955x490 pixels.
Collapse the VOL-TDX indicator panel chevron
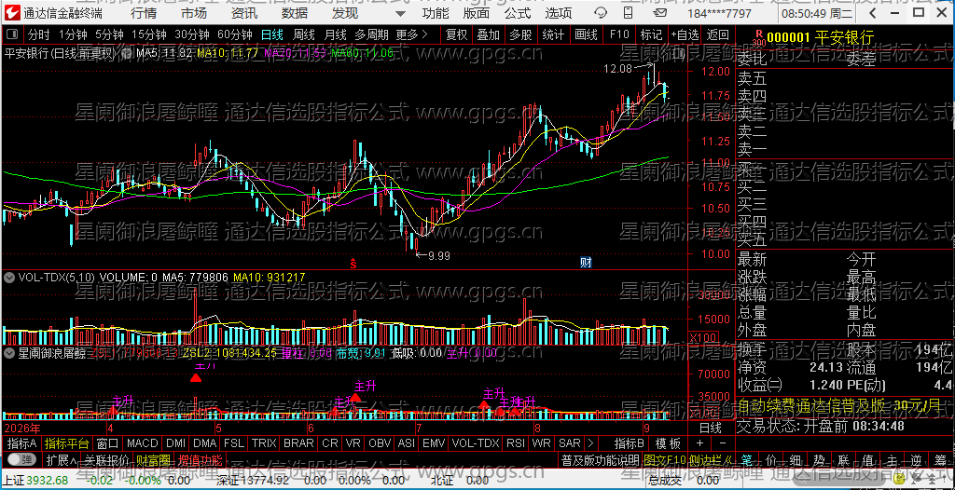click(9, 278)
